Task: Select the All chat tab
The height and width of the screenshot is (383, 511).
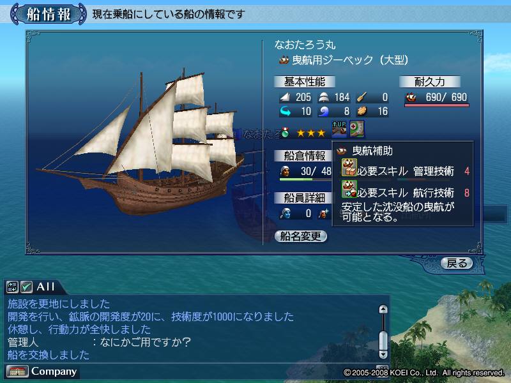Action: click(45, 287)
